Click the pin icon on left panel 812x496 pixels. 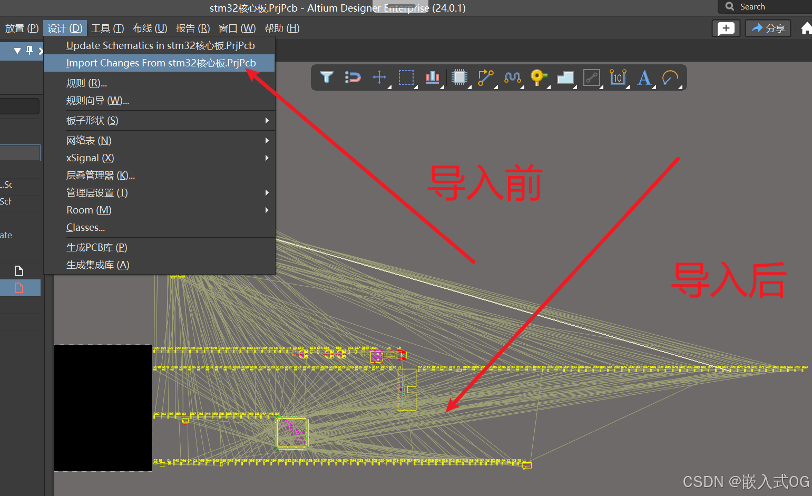(x=30, y=50)
